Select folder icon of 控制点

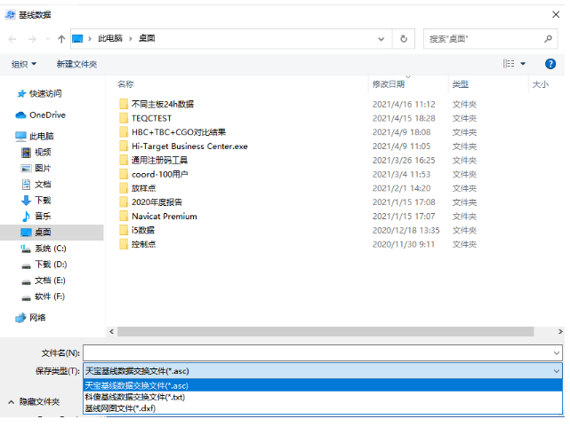(x=124, y=244)
